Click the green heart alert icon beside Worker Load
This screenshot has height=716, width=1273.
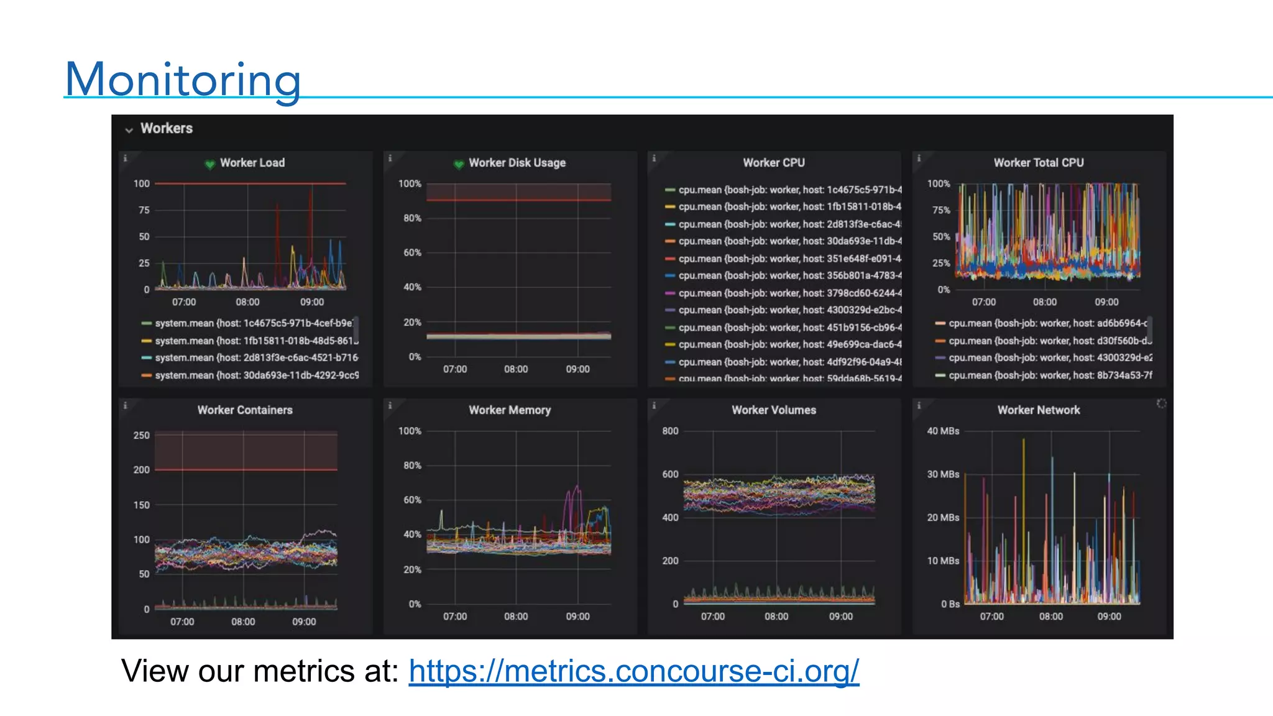pos(209,164)
